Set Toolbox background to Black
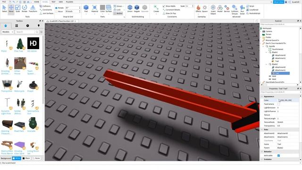The height and width of the screenshot is (170, 302). 26,158
